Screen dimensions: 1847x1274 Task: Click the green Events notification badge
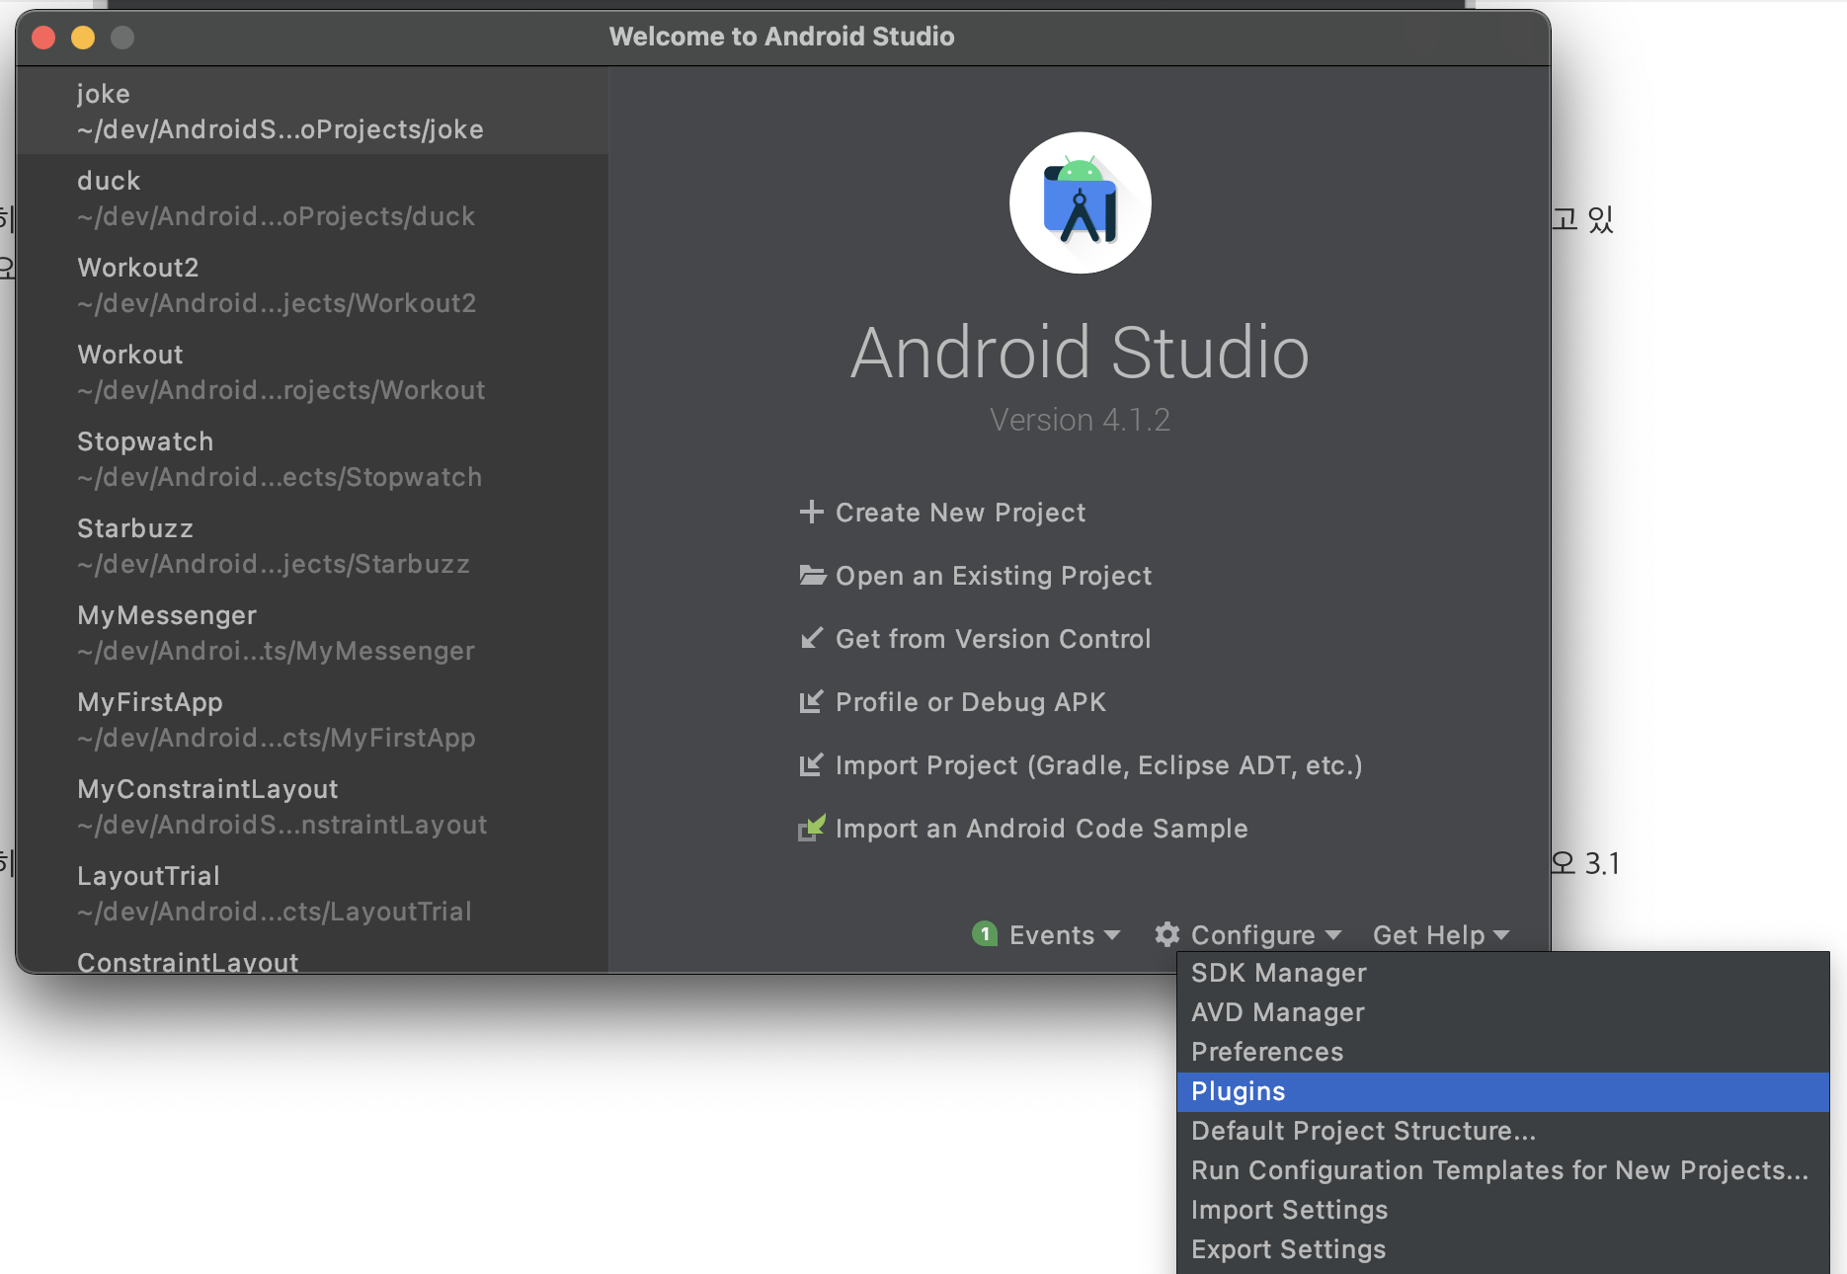tap(985, 934)
